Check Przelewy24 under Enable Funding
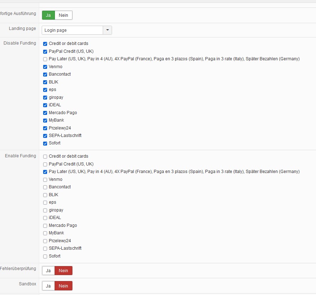Screen dimensions: 316x295 45,241
